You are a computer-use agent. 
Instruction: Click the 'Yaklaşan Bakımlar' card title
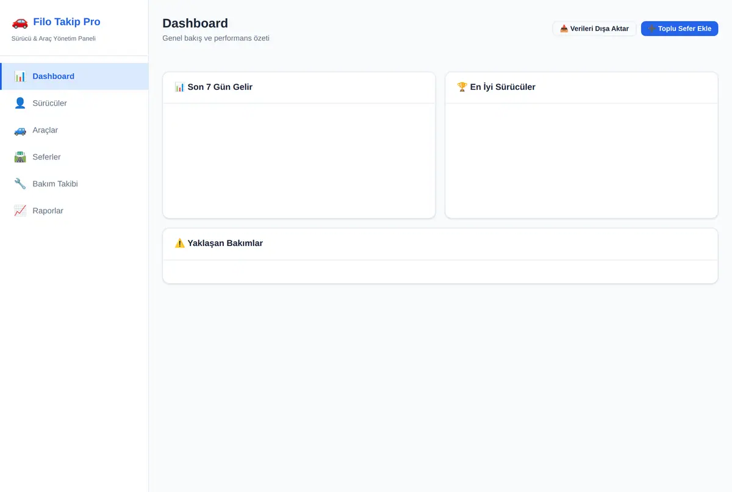[x=218, y=243]
